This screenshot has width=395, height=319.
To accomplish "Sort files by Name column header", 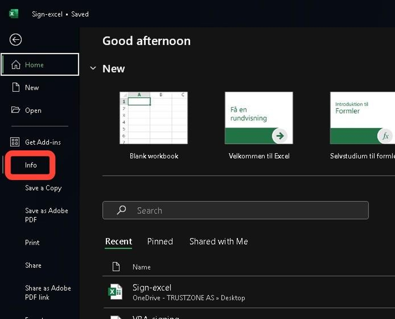I will coord(141,267).
